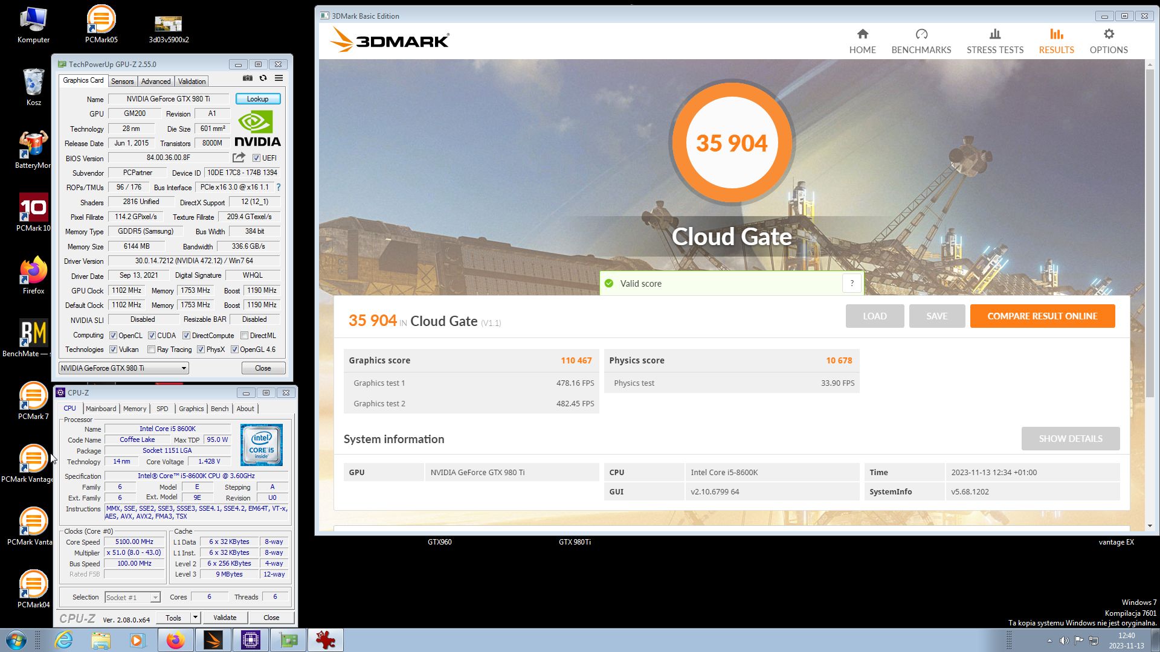Show hidden system tray icons arrow

tap(1049, 641)
